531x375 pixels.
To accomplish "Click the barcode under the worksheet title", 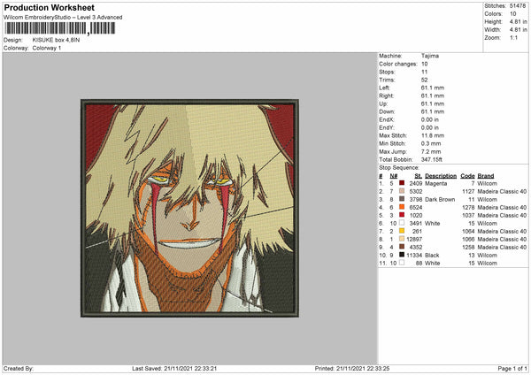I will coord(60,28).
